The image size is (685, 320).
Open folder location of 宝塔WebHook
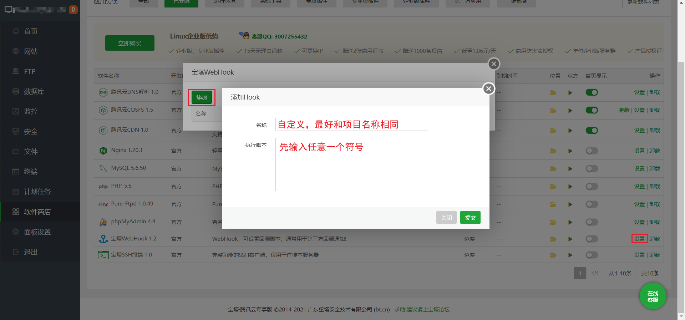click(553, 239)
